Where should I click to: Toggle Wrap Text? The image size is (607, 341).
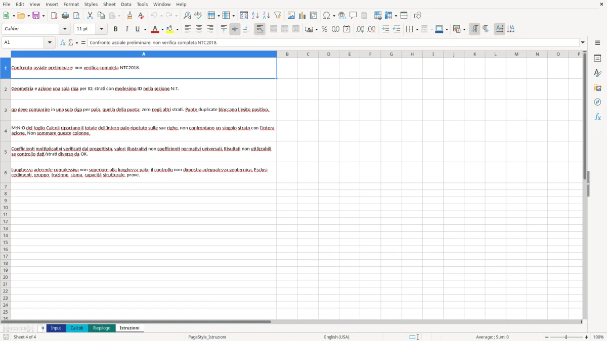coord(260,29)
